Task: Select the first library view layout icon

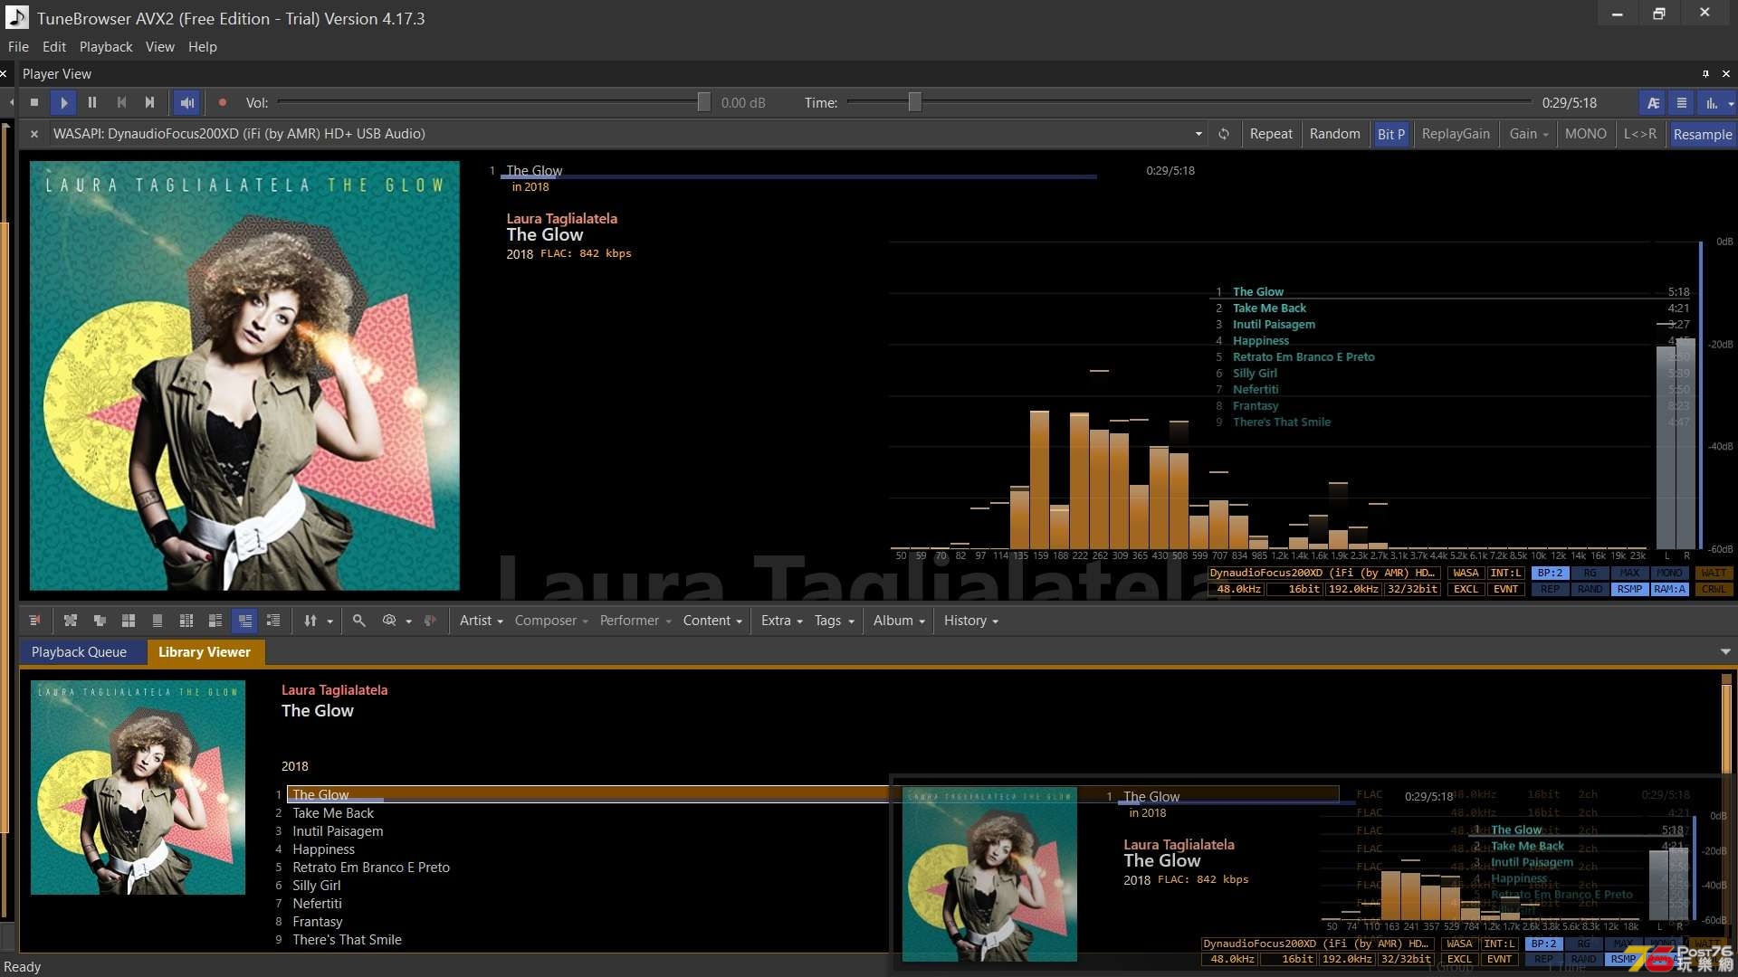Action: pyautogui.click(x=71, y=621)
